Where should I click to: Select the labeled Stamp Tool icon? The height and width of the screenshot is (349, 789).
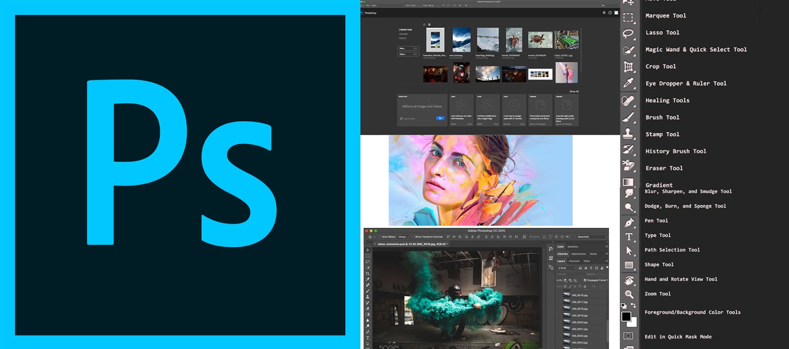628,133
